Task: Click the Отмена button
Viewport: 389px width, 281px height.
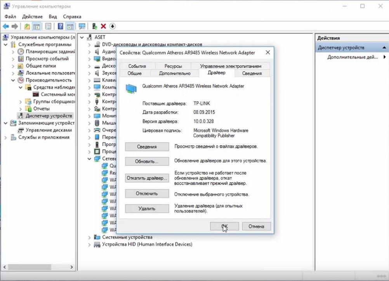Action: point(256,226)
